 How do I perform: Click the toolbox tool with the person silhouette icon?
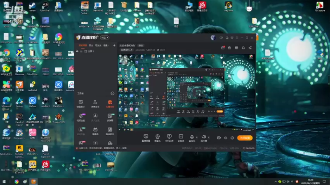tap(95, 104)
